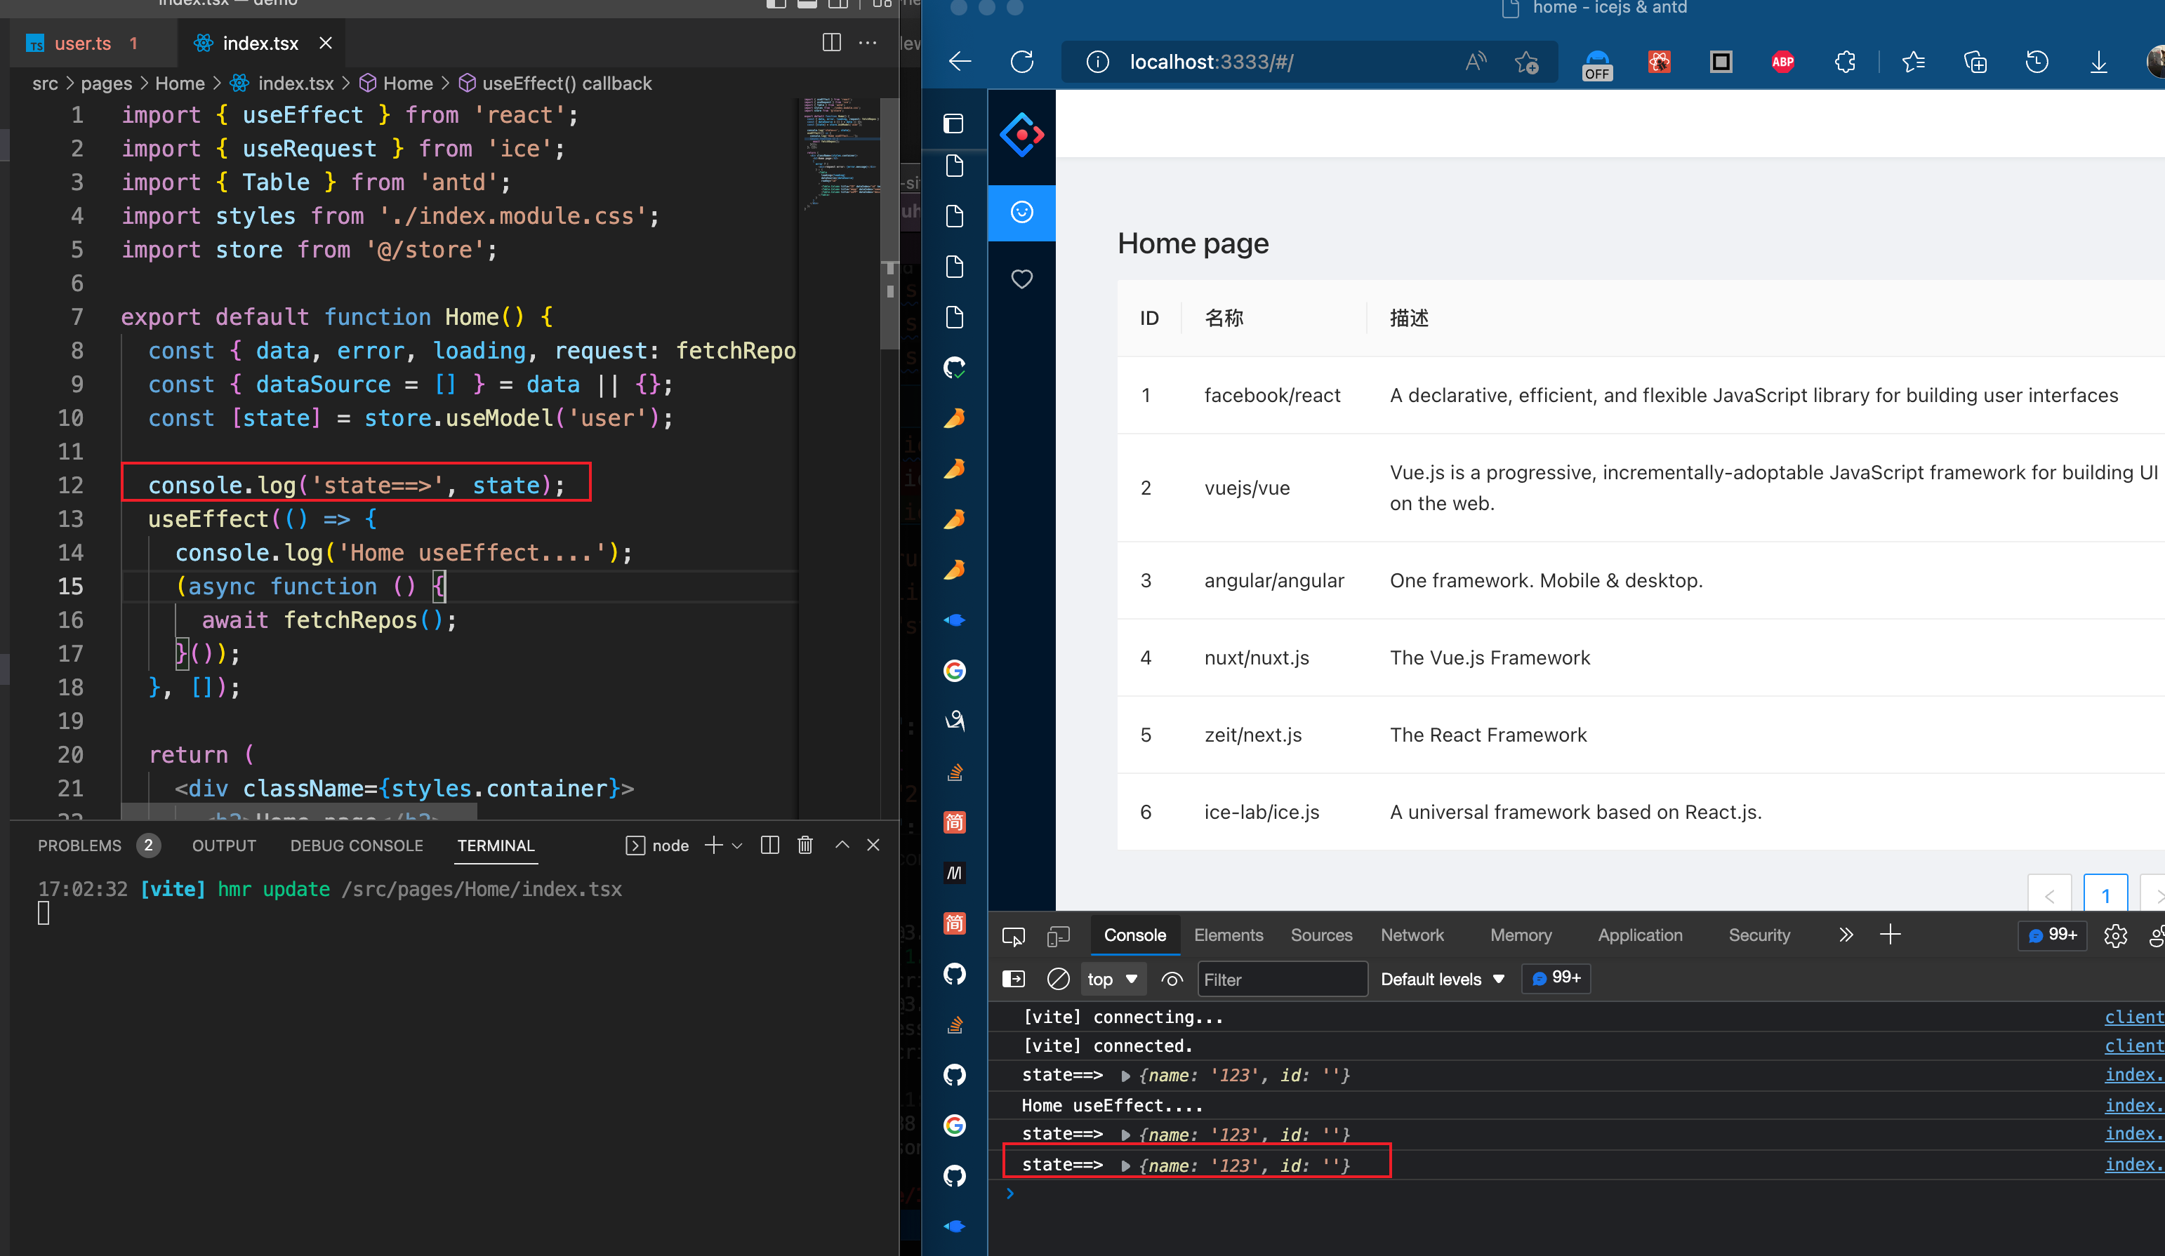Open DevTools settings gear
2165x1256 pixels.
tap(2115, 935)
